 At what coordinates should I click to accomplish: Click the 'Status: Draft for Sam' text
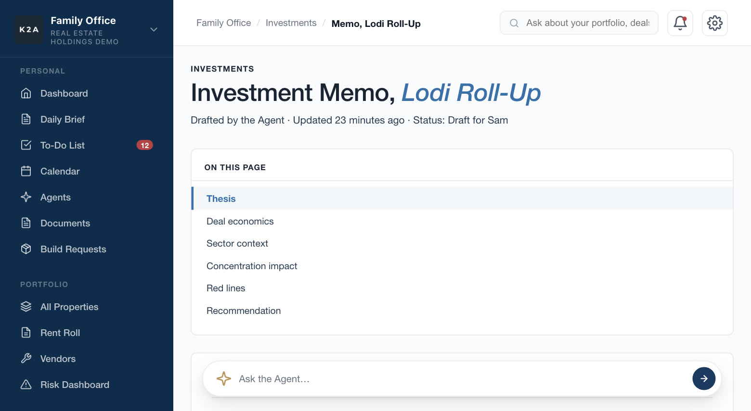(x=461, y=120)
